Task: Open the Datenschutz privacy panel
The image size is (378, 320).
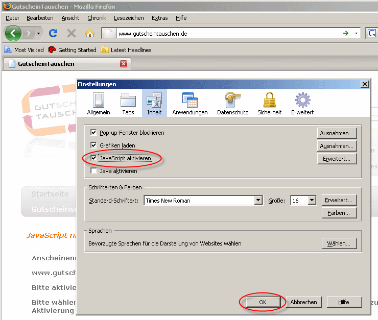Action: pos(232,104)
